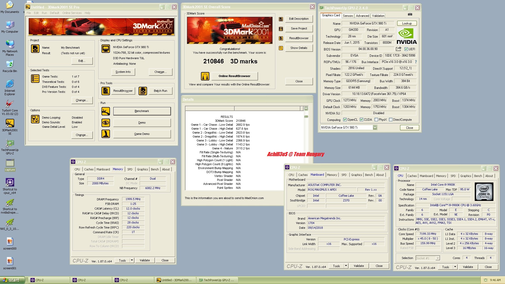Image resolution: width=505 pixels, height=284 pixels.
Task: Launch TechPowerUp GPU-Z desktop shortcut
Action: 10,147
